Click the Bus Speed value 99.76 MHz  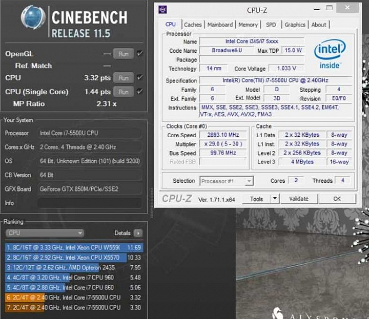click(x=223, y=153)
